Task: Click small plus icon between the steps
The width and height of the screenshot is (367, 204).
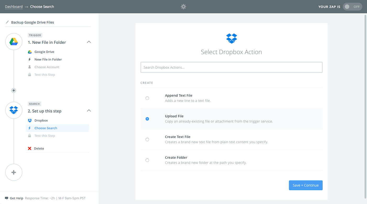Action: (14, 90)
